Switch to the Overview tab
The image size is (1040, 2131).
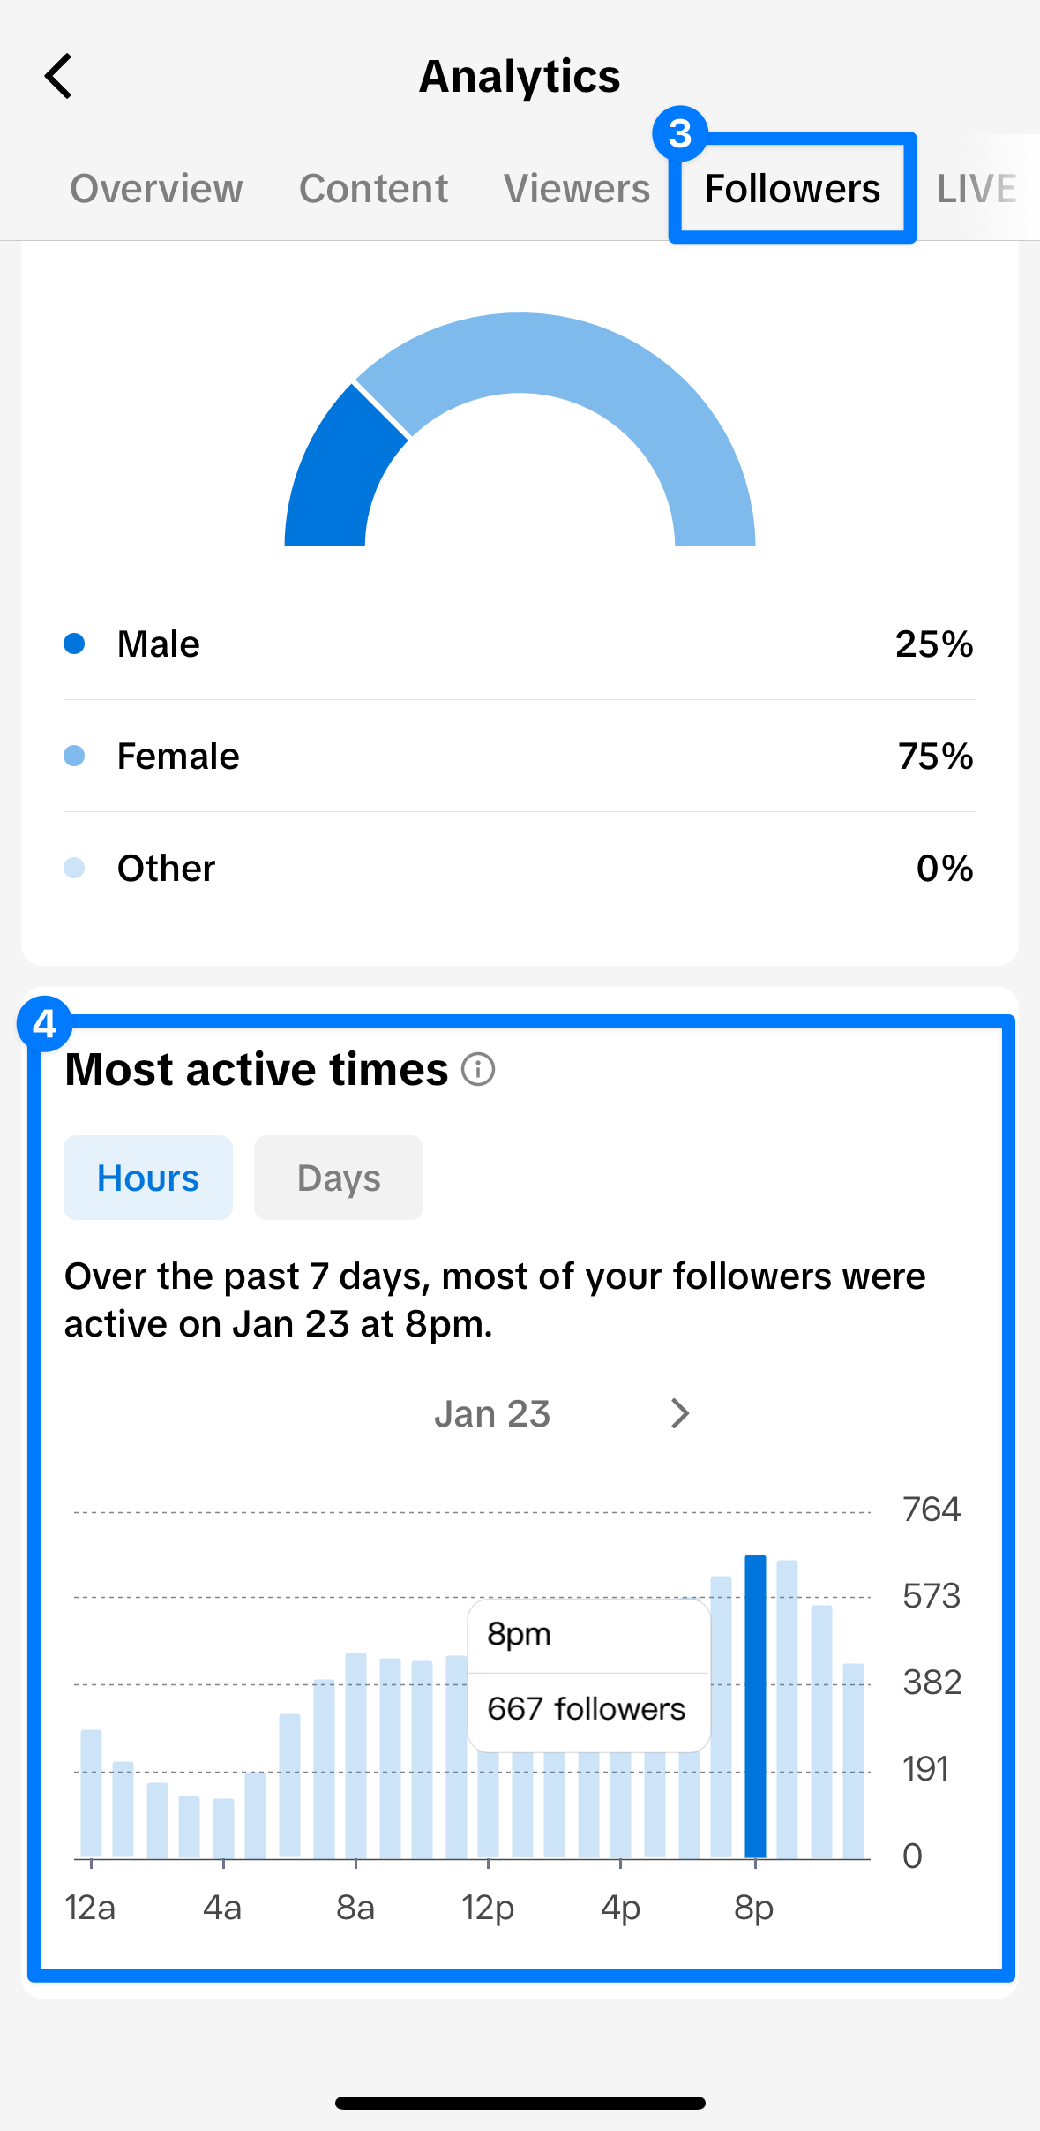pos(156,188)
